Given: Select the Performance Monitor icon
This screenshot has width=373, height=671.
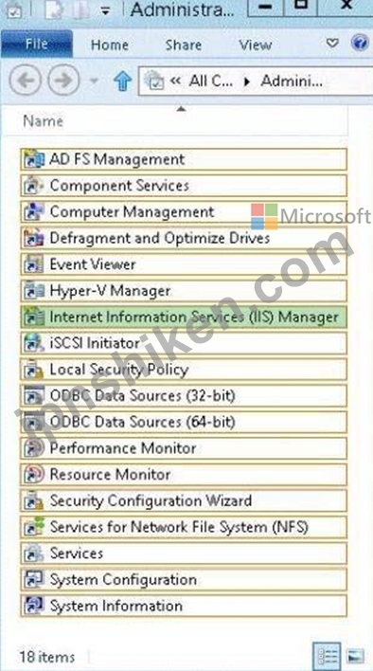Looking at the screenshot, I should (x=33, y=448).
